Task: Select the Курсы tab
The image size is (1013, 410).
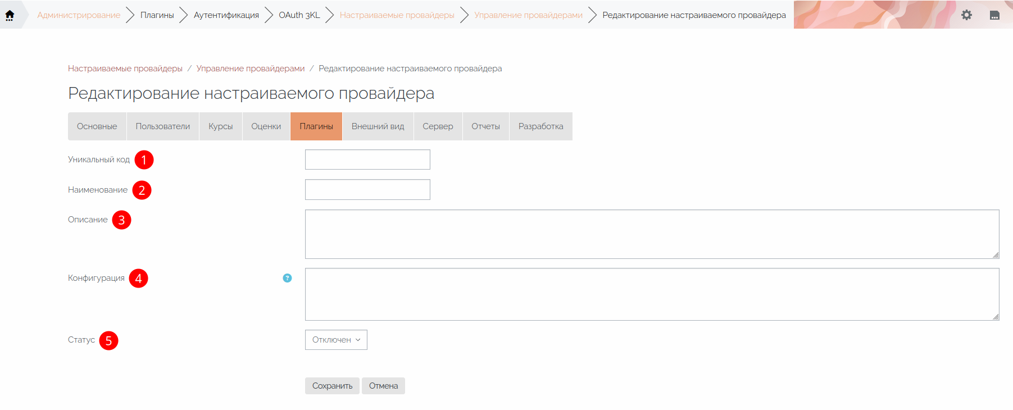Action: click(x=220, y=126)
